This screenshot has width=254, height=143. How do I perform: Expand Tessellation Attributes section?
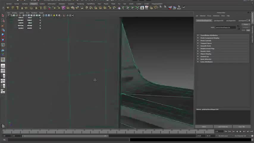tap(198, 35)
